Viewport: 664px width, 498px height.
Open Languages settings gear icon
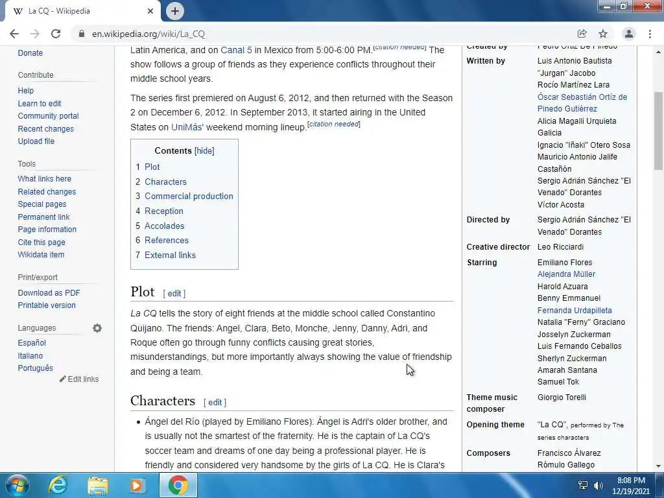point(97,328)
